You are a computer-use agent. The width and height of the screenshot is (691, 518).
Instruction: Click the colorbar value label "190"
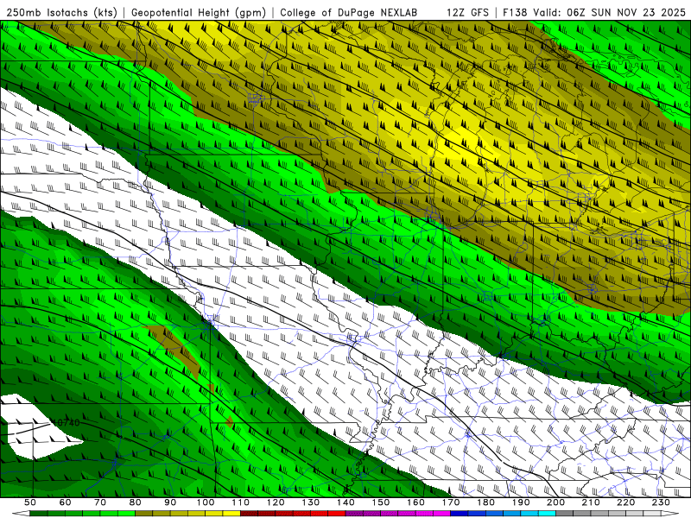(521, 502)
